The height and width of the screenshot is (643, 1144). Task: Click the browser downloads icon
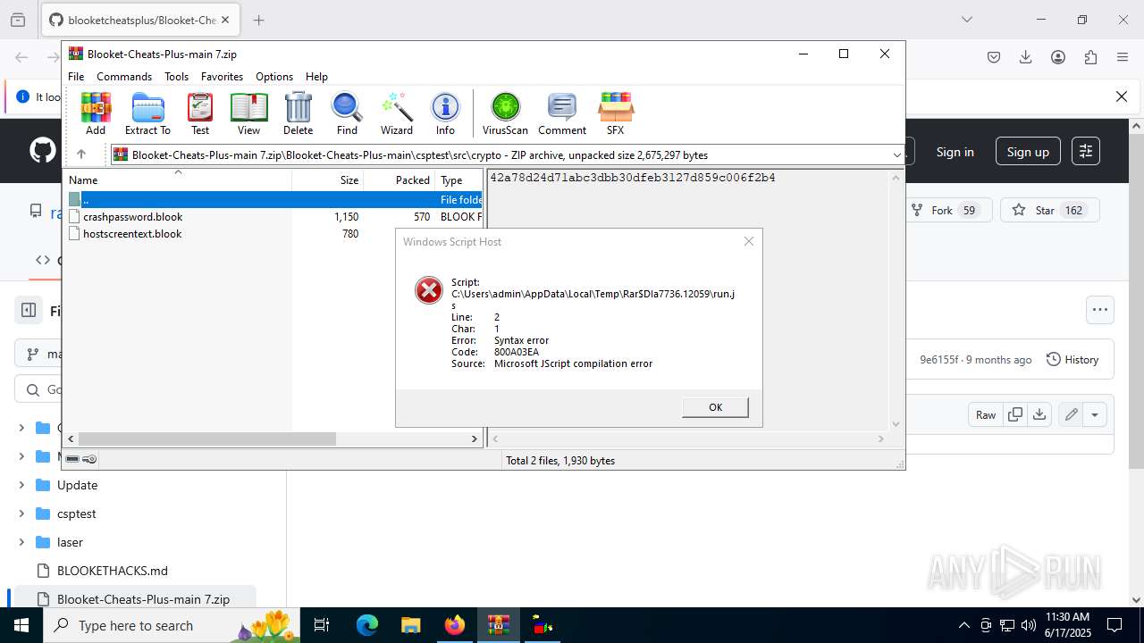(1026, 57)
